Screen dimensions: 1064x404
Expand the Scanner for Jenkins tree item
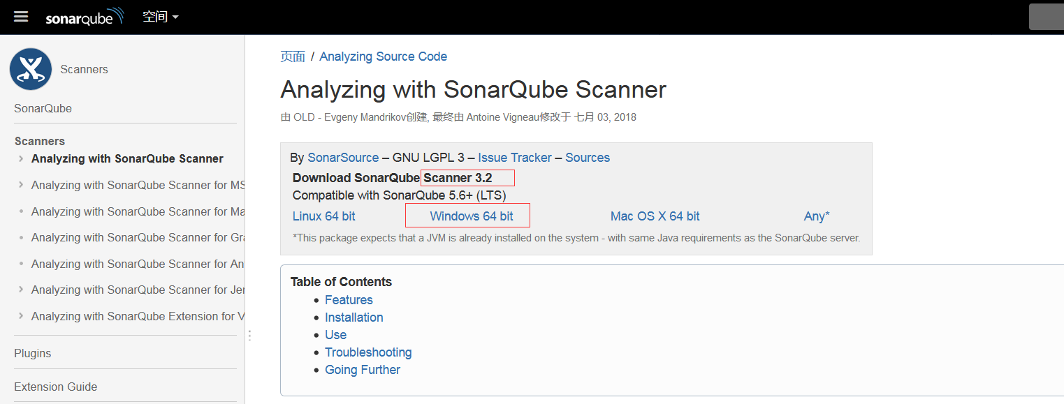tap(22, 290)
